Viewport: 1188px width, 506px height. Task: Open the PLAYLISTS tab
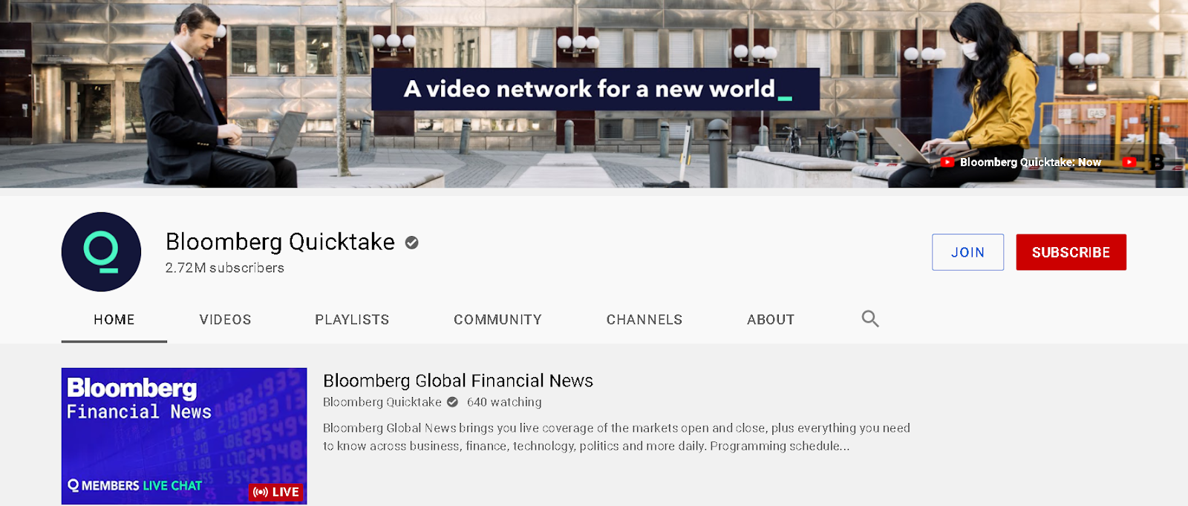pos(352,320)
